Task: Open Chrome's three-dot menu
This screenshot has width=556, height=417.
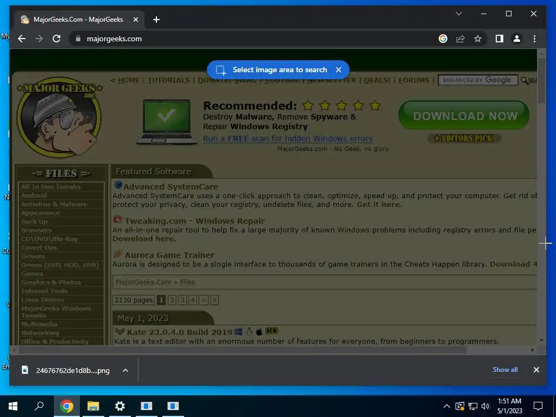Action: [534, 39]
